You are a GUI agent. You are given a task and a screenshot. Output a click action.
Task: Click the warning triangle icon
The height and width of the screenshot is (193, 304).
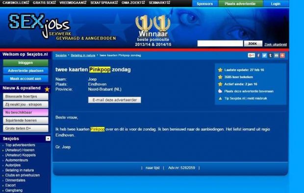coord(220,98)
